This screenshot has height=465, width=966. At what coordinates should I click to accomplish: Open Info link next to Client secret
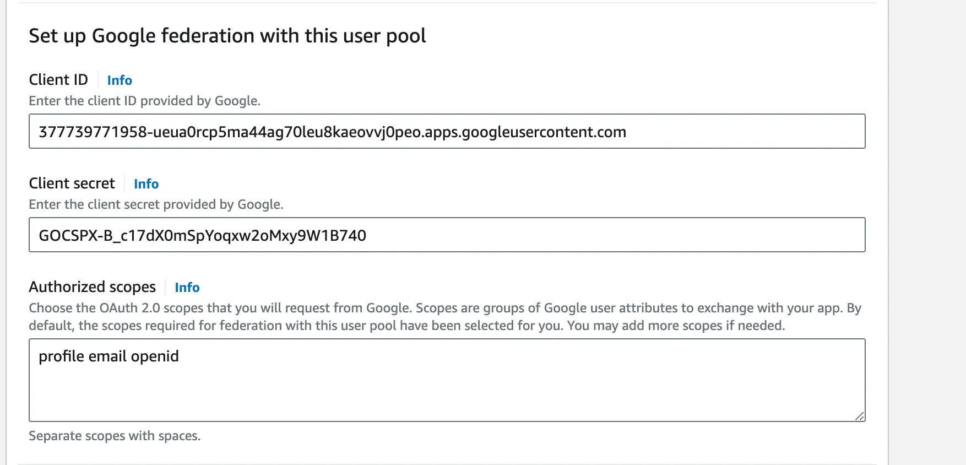[146, 184]
